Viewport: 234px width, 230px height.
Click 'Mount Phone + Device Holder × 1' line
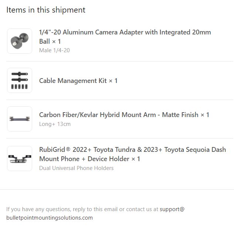tap(90, 159)
